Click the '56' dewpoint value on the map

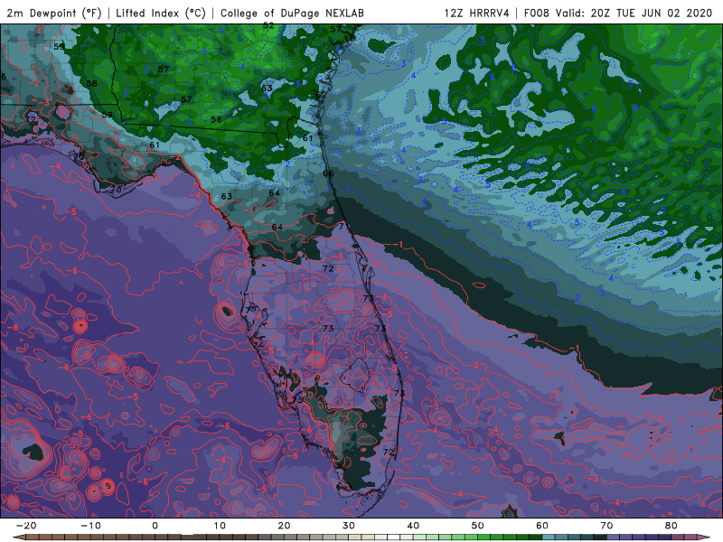tap(216, 119)
